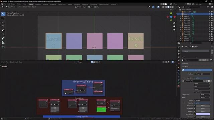Select the Annotate tool
The image size is (214, 120).
[x=3, y=39]
